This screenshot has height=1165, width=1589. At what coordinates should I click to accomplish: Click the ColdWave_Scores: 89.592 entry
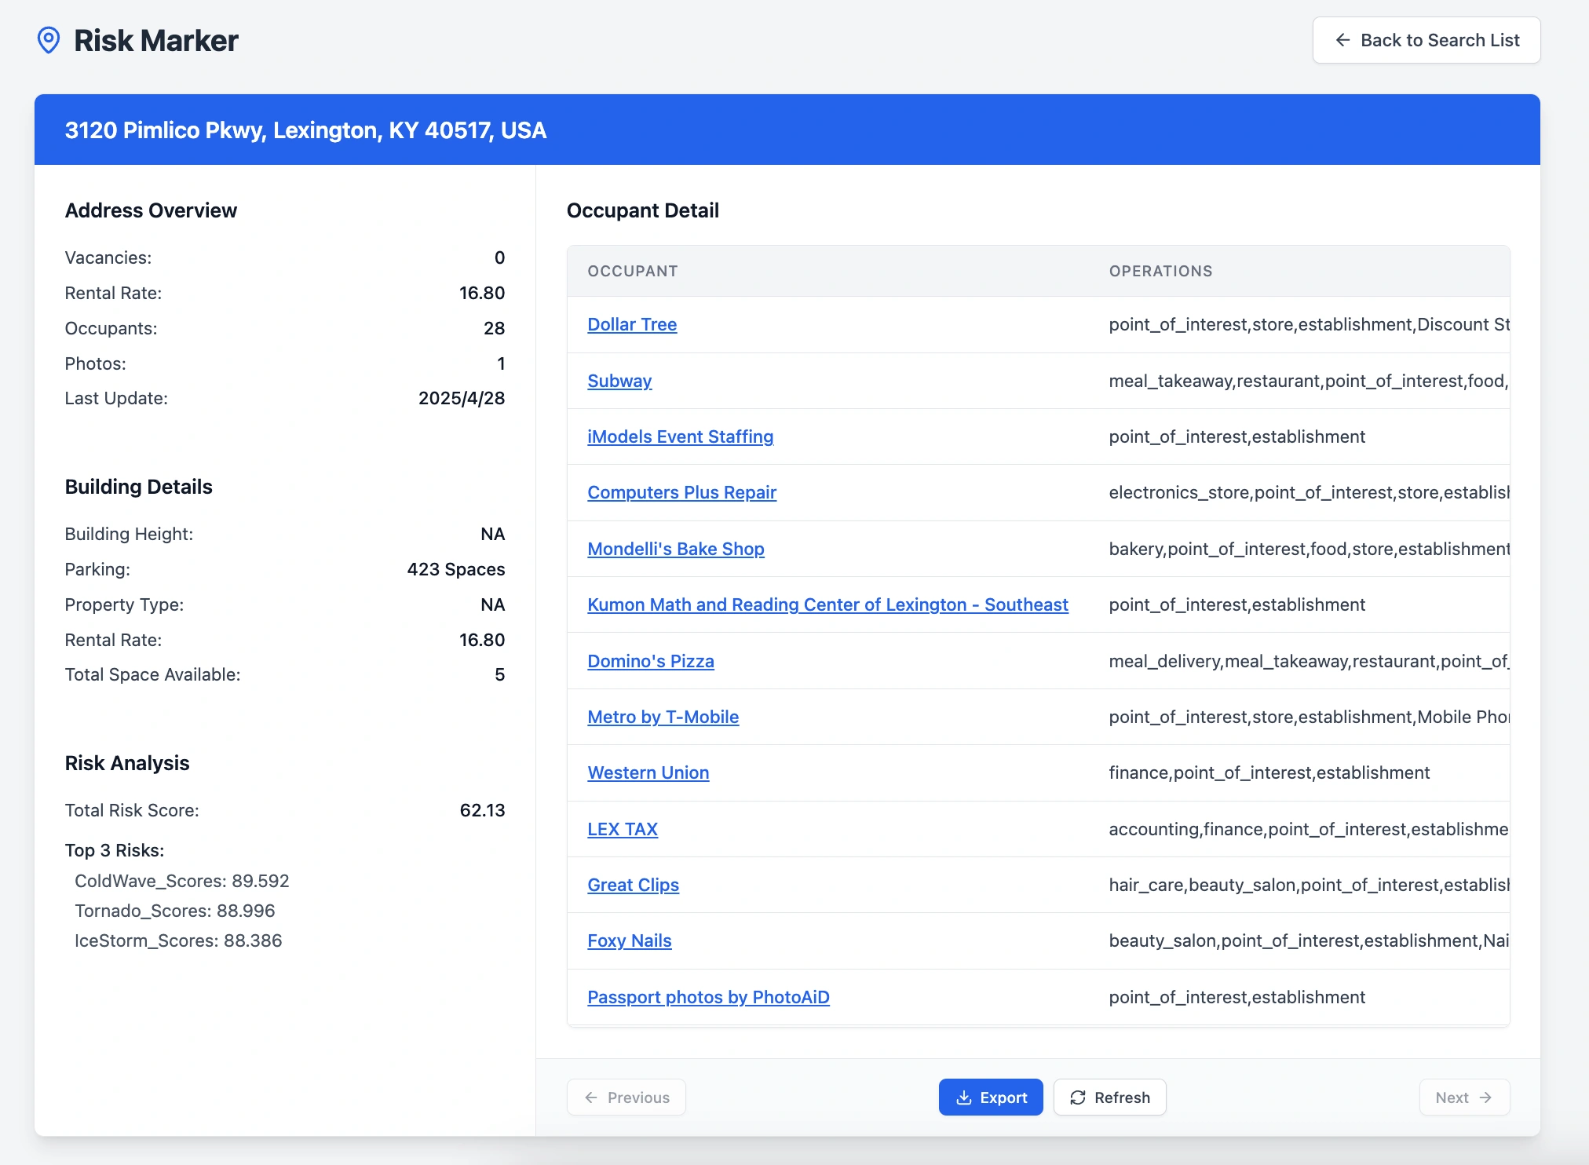coord(182,881)
